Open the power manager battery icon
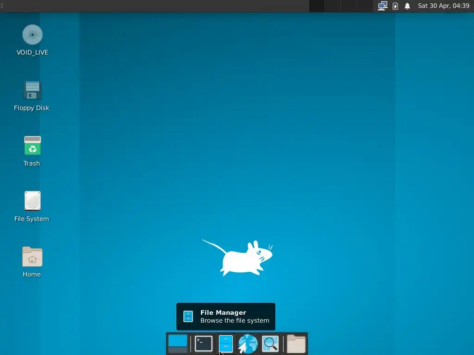This screenshot has height=355, width=474. click(395, 6)
